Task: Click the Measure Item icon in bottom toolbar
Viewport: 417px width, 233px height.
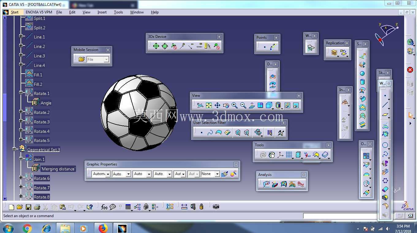Action: tap(193, 207)
